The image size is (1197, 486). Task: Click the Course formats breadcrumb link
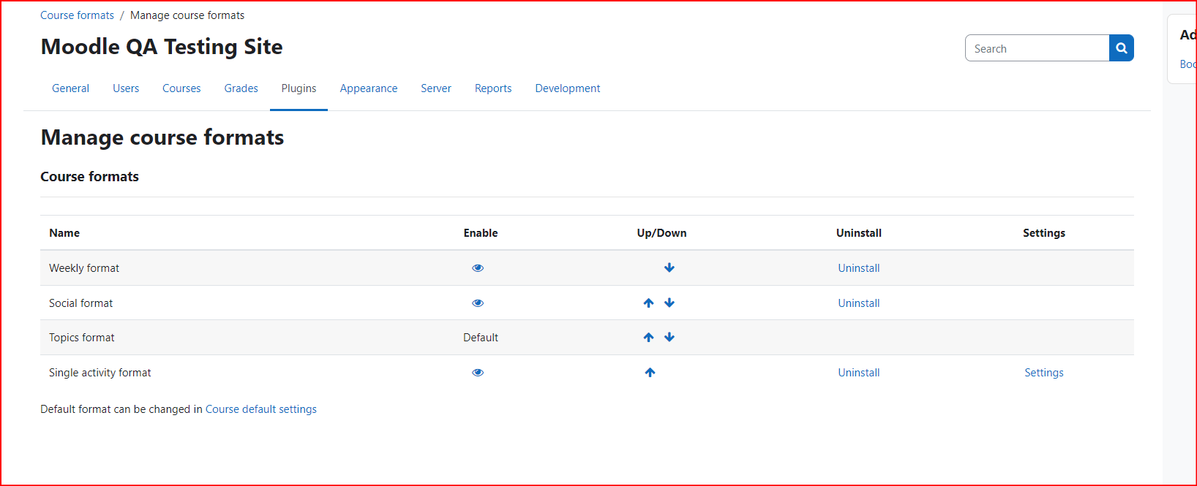point(77,15)
